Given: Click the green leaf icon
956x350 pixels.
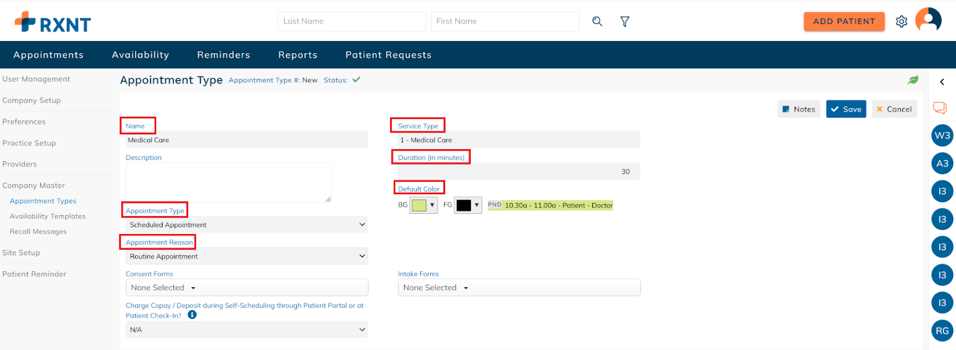Looking at the screenshot, I should 912,80.
